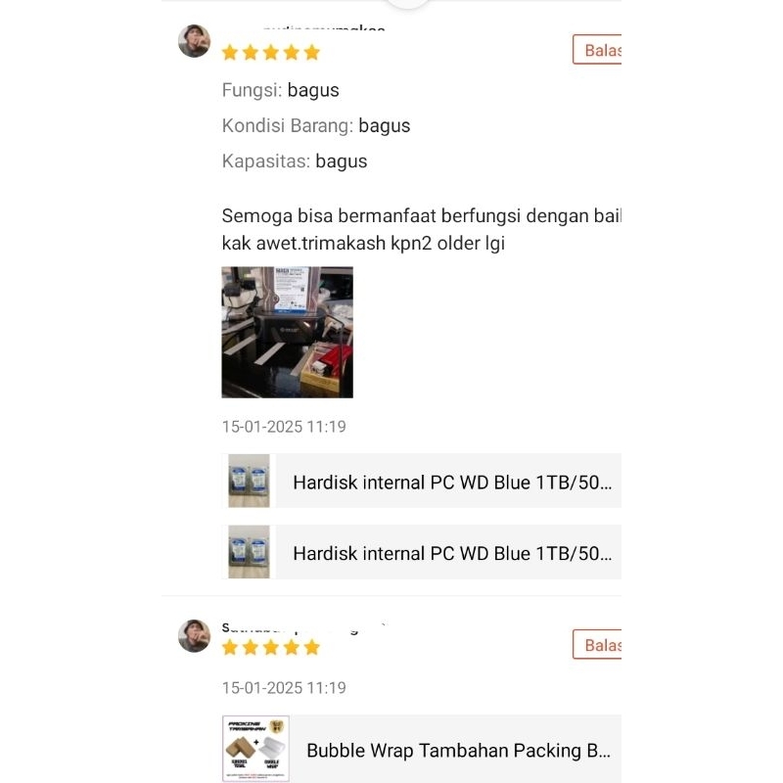Image resolution: width=783 pixels, height=783 pixels.
Task: Click the 'Semoga bisa bermanfaat' review text
Action: [x=422, y=230]
